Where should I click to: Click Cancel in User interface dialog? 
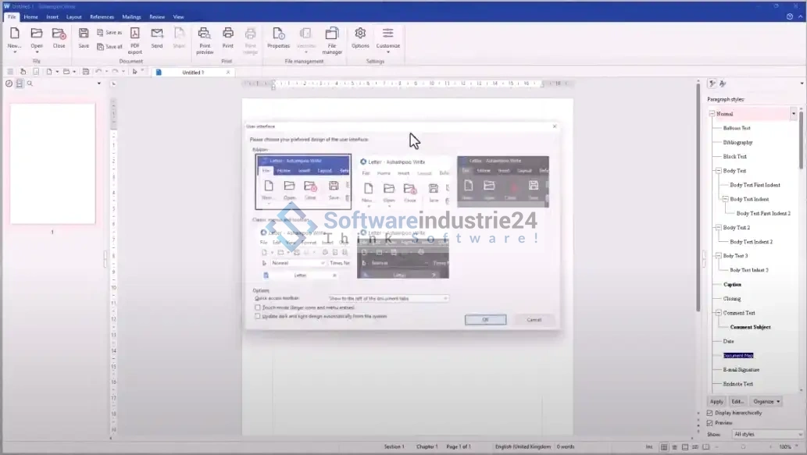534,319
